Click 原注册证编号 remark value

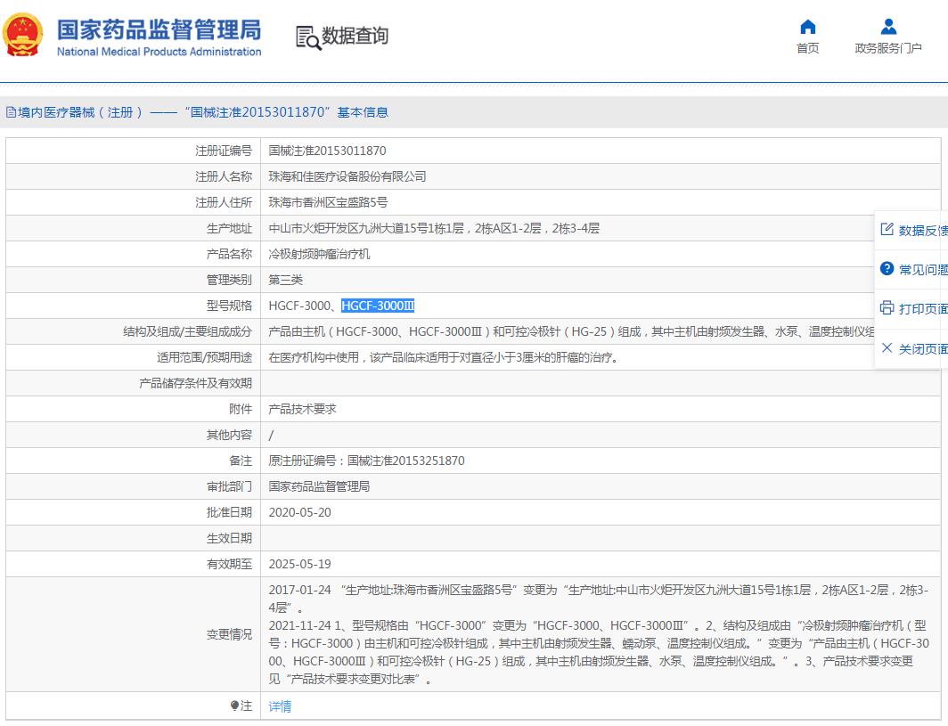[366, 461]
